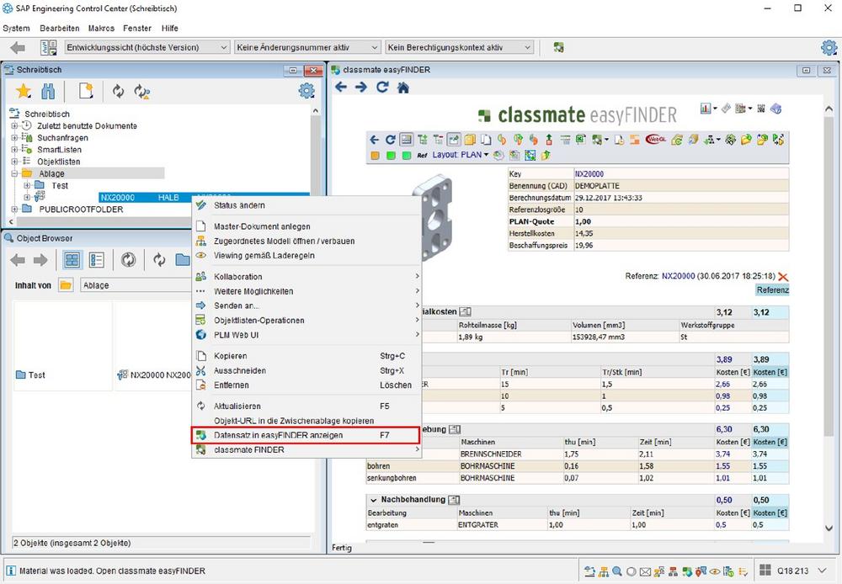Switch Object Browser to list view
This screenshot has width=842, height=584.
coord(97,260)
